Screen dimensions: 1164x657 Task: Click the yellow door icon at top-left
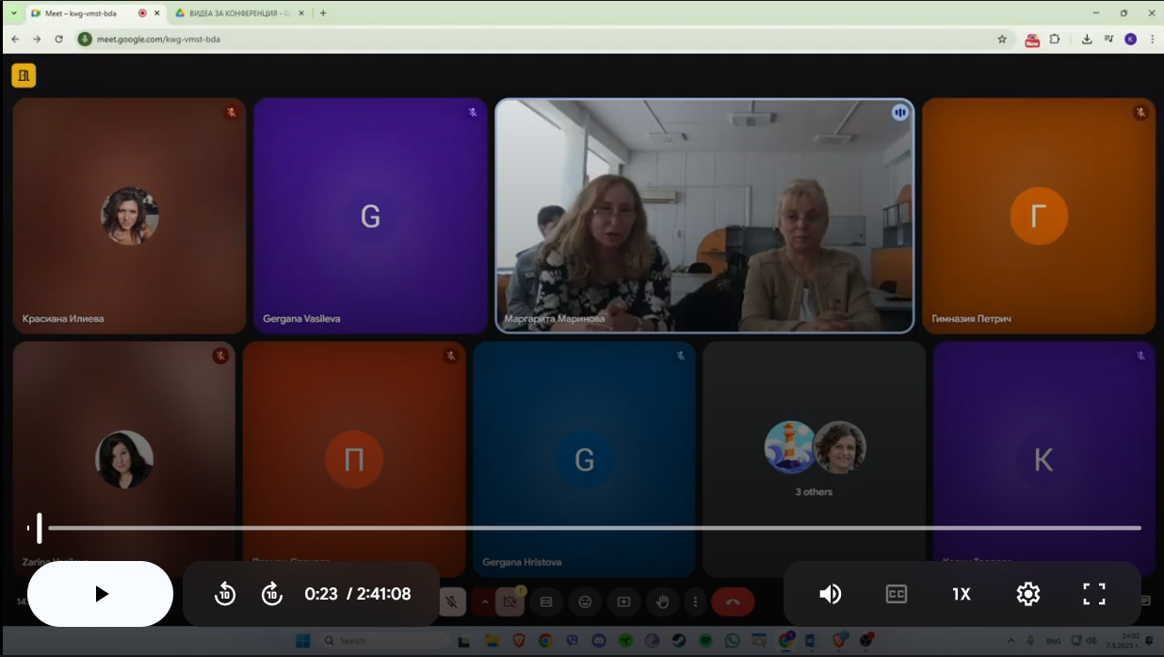pyautogui.click(x=24, y=75)
